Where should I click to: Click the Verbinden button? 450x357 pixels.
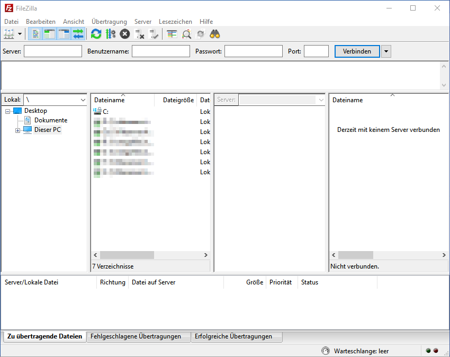tap(357, 51)
